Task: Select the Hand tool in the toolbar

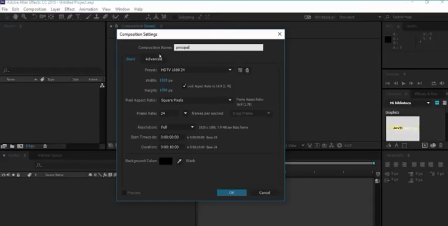Action: tap(16, 17)
